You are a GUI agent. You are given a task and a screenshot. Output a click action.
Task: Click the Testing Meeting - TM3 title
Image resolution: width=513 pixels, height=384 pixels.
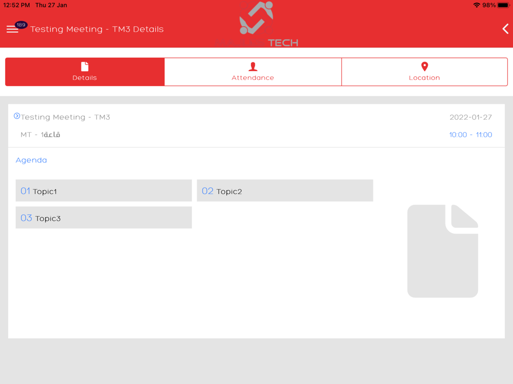click(66, 117)
